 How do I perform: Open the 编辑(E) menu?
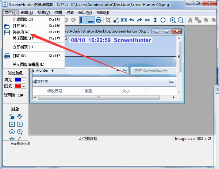27,12
